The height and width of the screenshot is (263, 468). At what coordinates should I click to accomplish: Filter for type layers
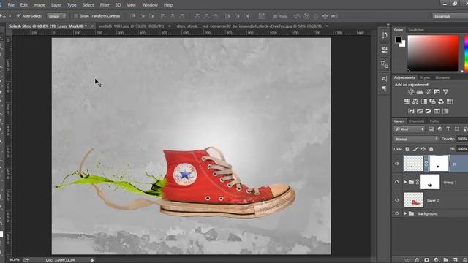click(448, 129)
